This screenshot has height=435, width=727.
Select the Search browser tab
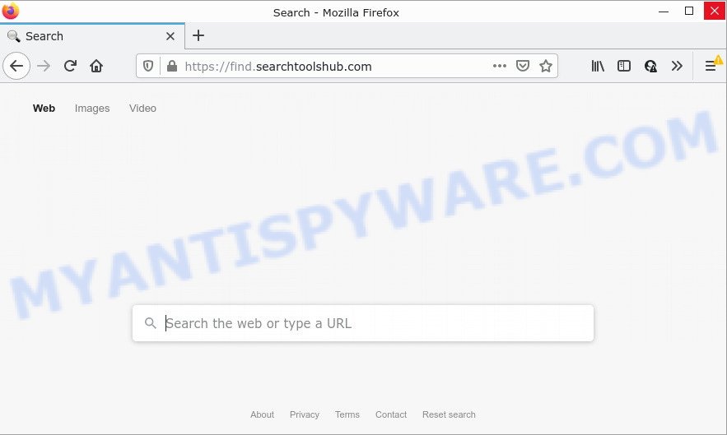pyautogui.click(x=92, y=36)
